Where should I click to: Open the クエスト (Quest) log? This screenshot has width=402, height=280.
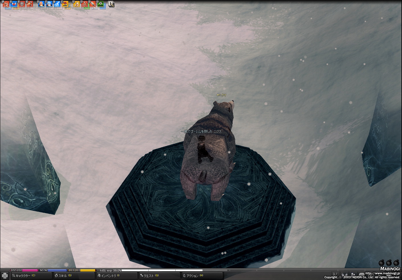pyautogui.click(x=159, y=275)
